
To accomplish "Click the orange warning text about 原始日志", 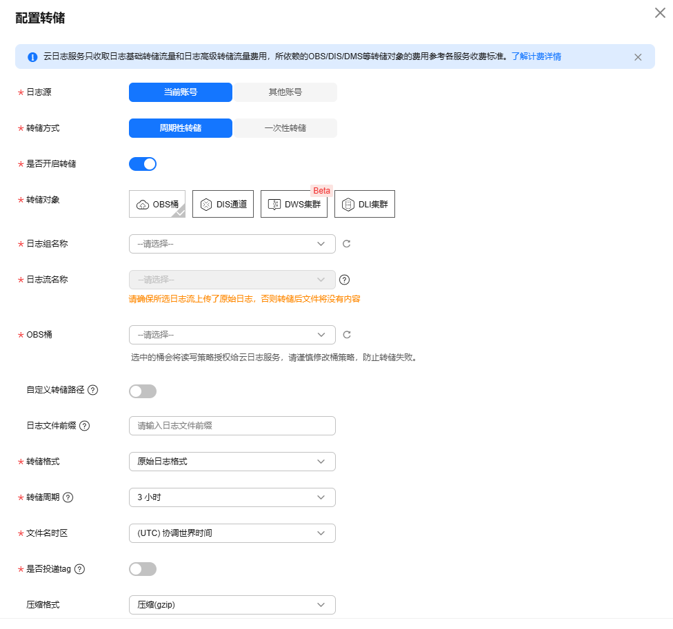I will click(x=244, y=299).
